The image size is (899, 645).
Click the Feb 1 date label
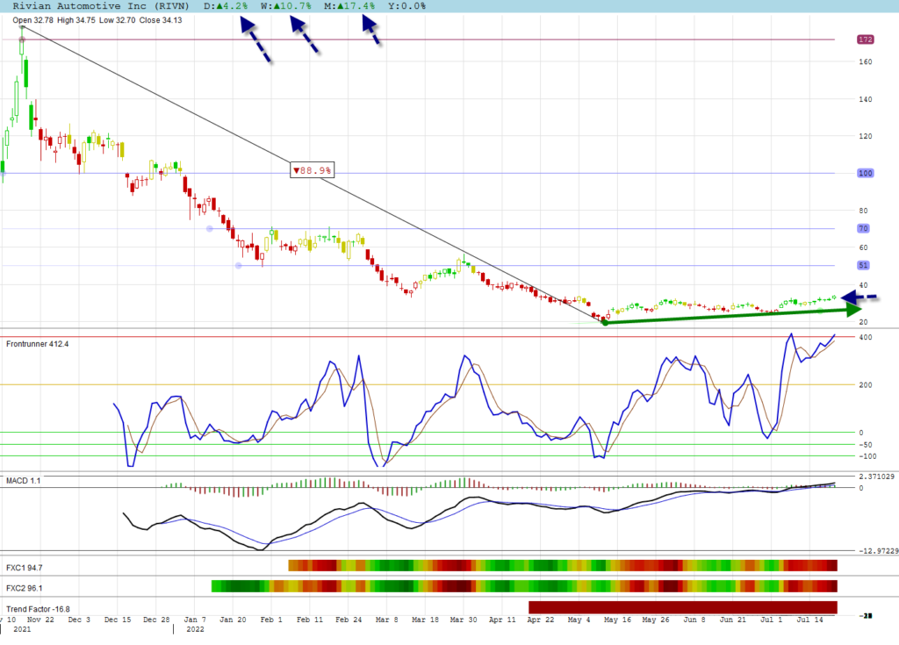pos(271,620)
